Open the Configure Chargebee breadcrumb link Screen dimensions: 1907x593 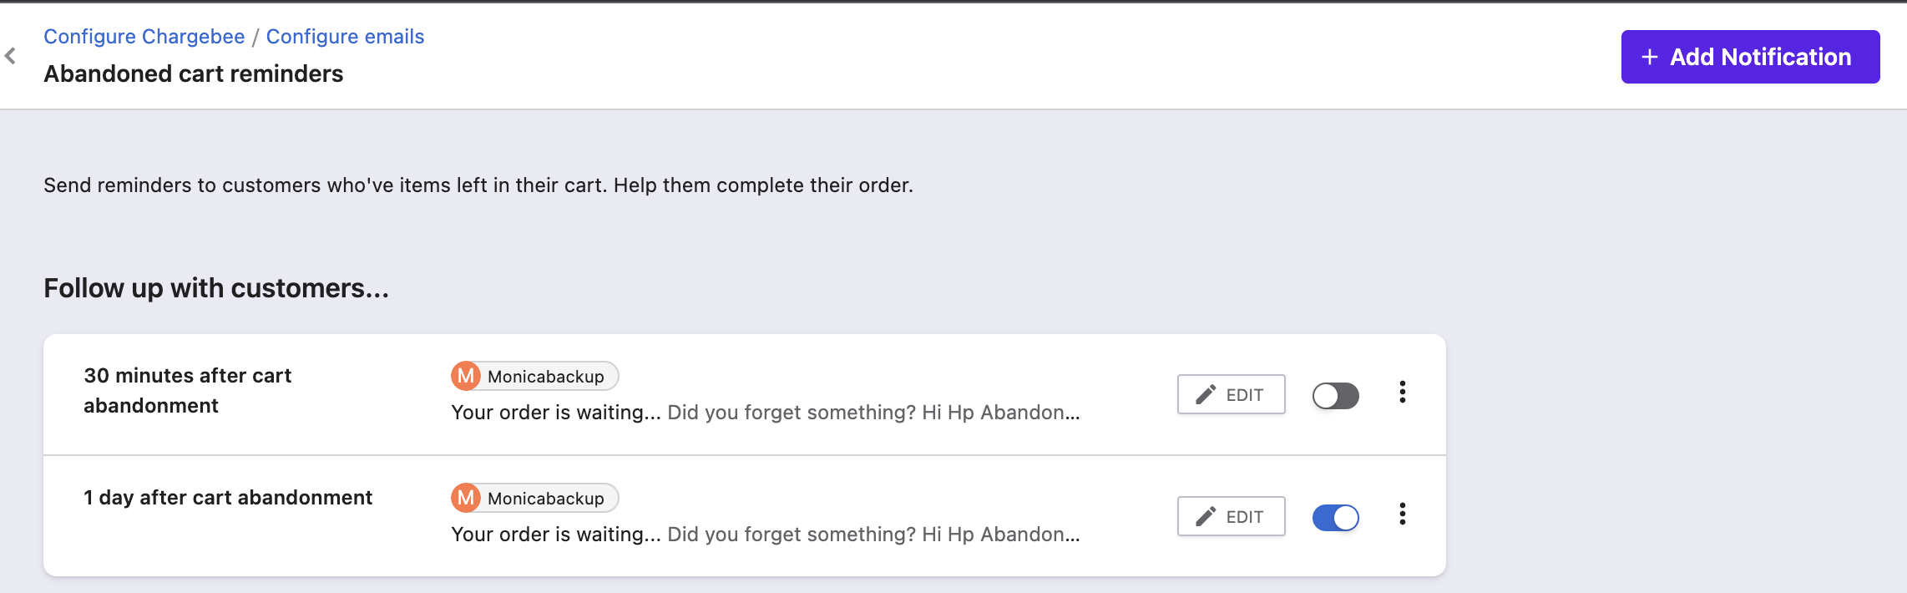[144, 37]
